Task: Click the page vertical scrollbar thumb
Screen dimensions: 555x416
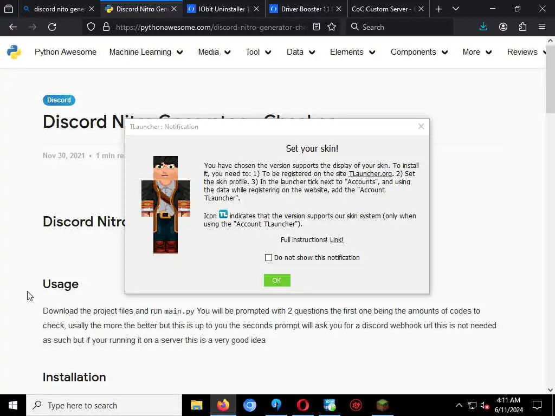Action: coord(550,79)
